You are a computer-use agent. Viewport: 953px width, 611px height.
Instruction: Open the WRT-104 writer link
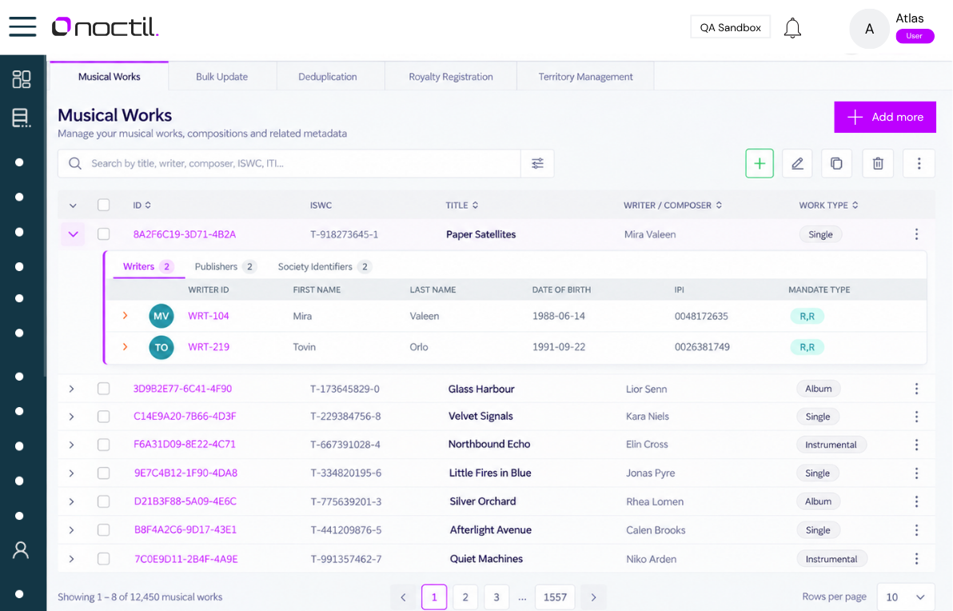click(209, 316)
